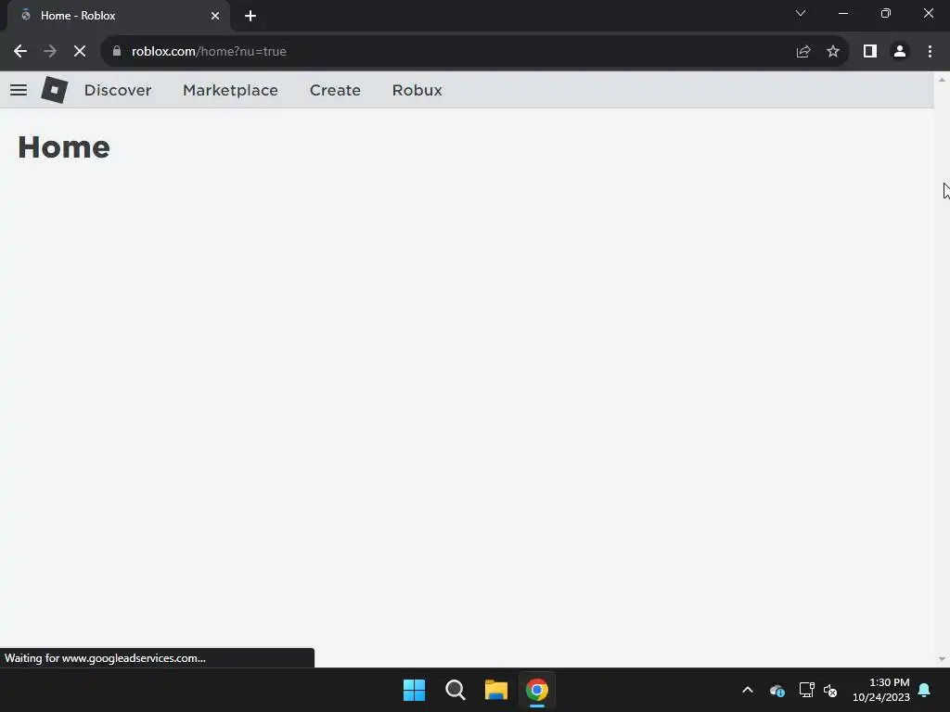The width and height of the screenshot is (950, 712).
Task: Close the Home - Roblox tab
Action: click(x=215, y=16)
